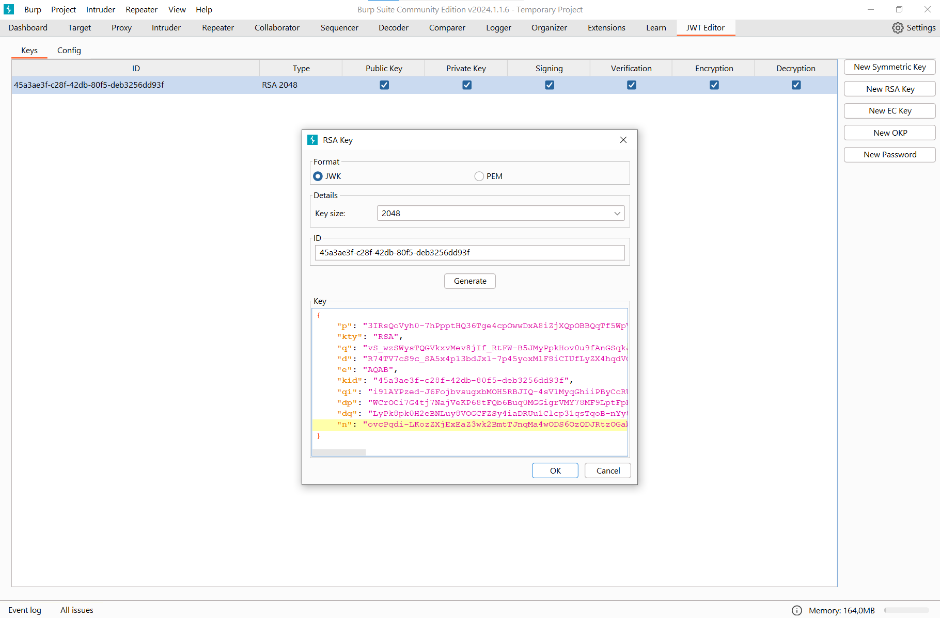
Task: Click the Generate button
Action: [470, 281]
